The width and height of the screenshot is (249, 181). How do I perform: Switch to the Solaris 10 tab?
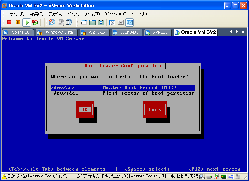click(x=18, y=32)
